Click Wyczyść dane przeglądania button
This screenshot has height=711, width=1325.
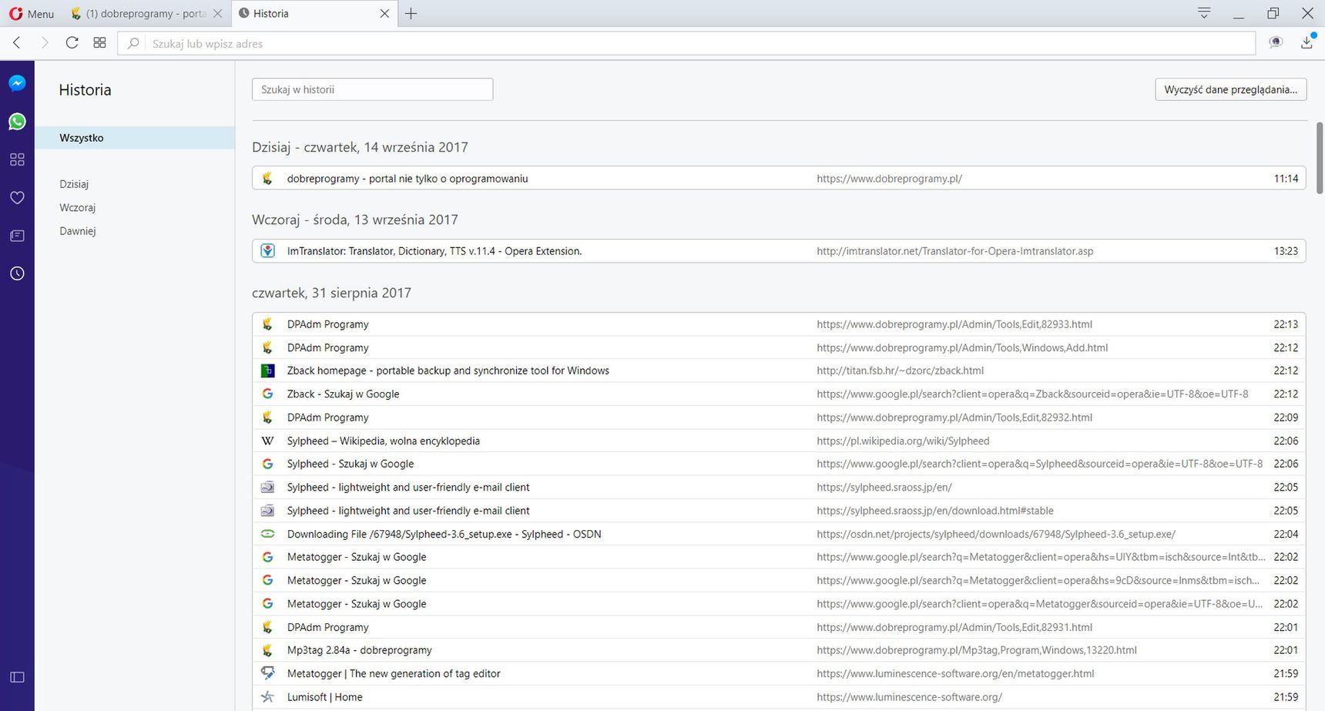pyautogui.click(x=1231, y=89)
